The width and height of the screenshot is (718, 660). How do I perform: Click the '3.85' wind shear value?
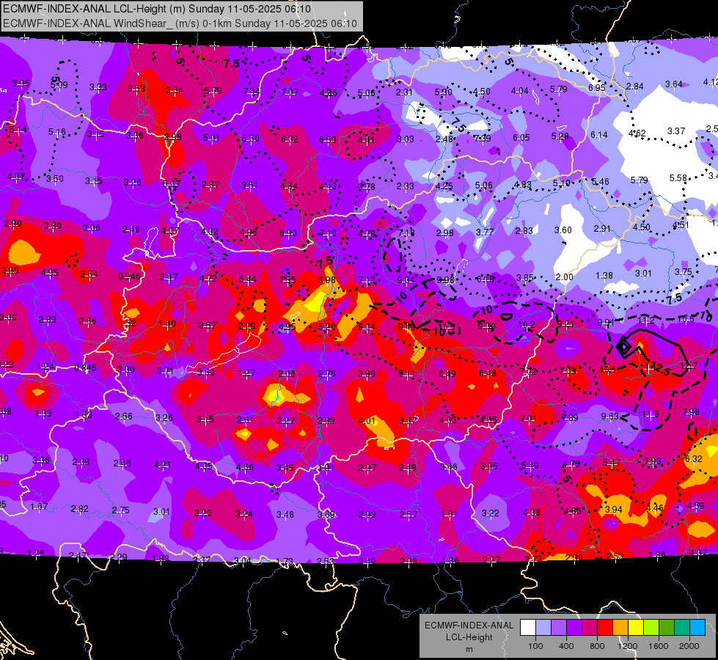coord(525,277)
